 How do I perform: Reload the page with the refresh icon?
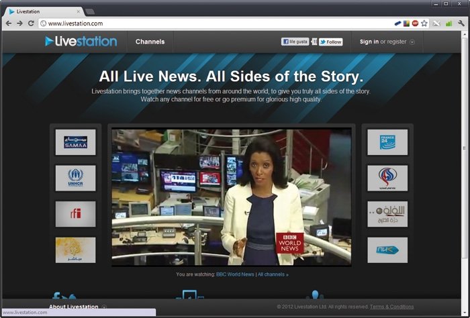(31, 23)
